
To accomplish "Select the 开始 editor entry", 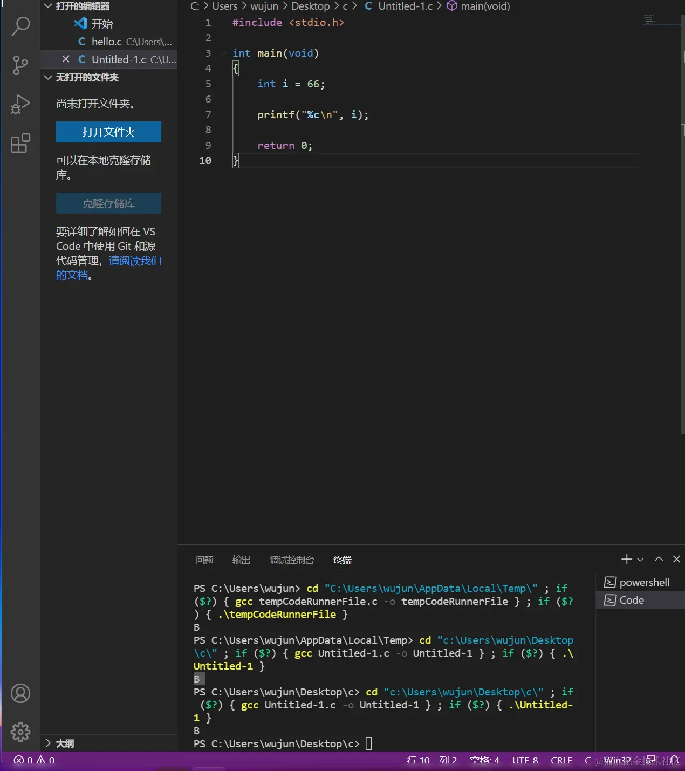I will point(108,23).
